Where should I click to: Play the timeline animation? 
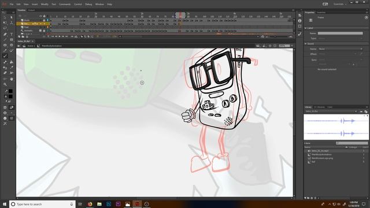pyautogui.click(x=60, y=36)
